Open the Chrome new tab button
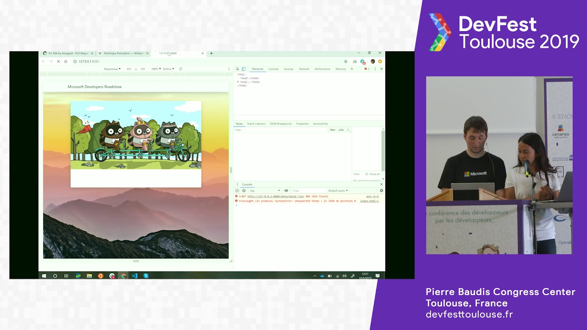The height and width of the screenshot is (330, 587). click(211, 53)
